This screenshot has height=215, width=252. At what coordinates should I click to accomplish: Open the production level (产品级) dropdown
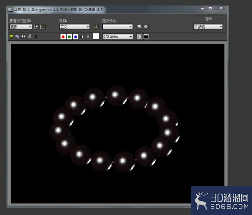208,27
